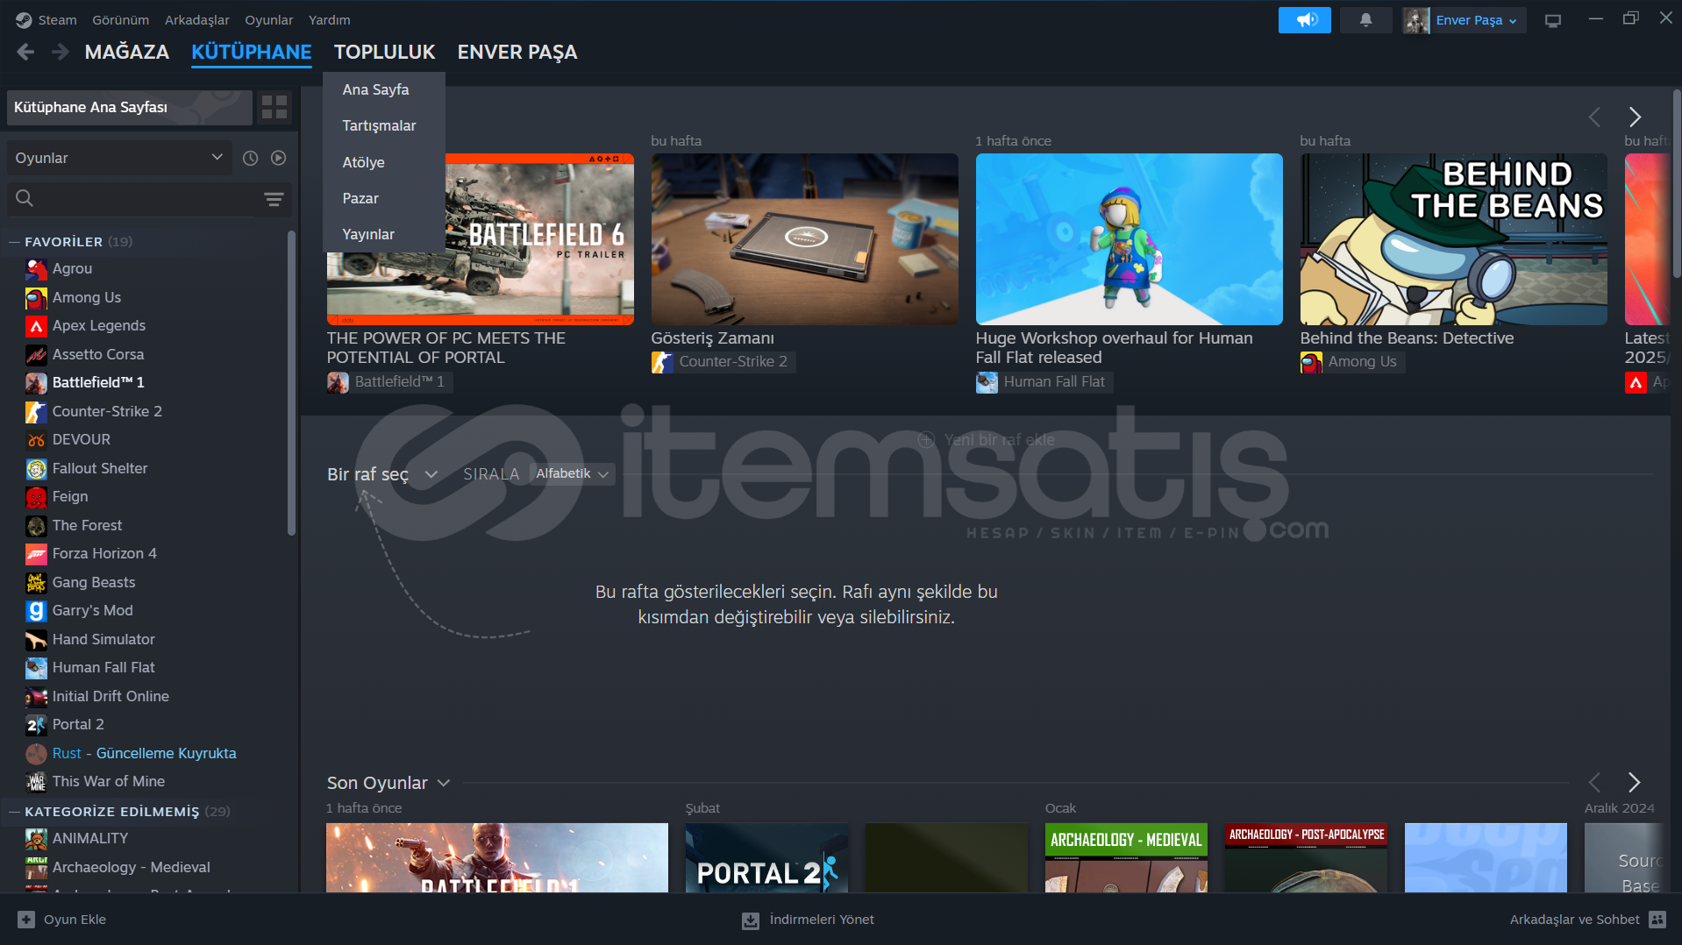Click the games list sidebar scrollbar

(291, 383)
